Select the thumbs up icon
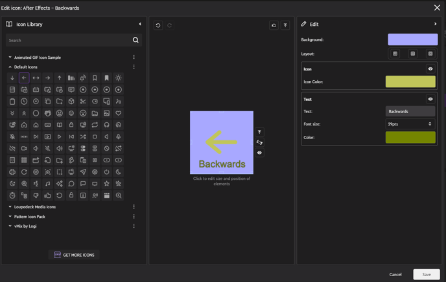Image resolution: width=446 pixels, height=282 pixels. (47, 195)
